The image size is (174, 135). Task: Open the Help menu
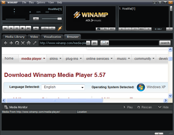[x=60, y=3]
